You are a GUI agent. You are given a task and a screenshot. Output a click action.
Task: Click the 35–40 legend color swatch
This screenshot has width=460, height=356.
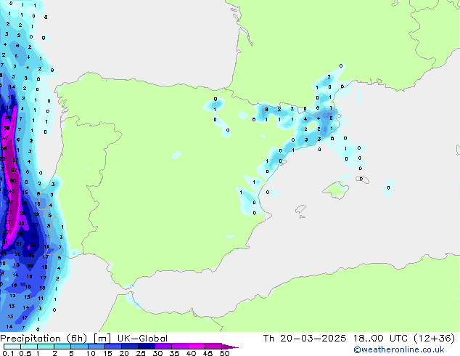click(180, 347)
